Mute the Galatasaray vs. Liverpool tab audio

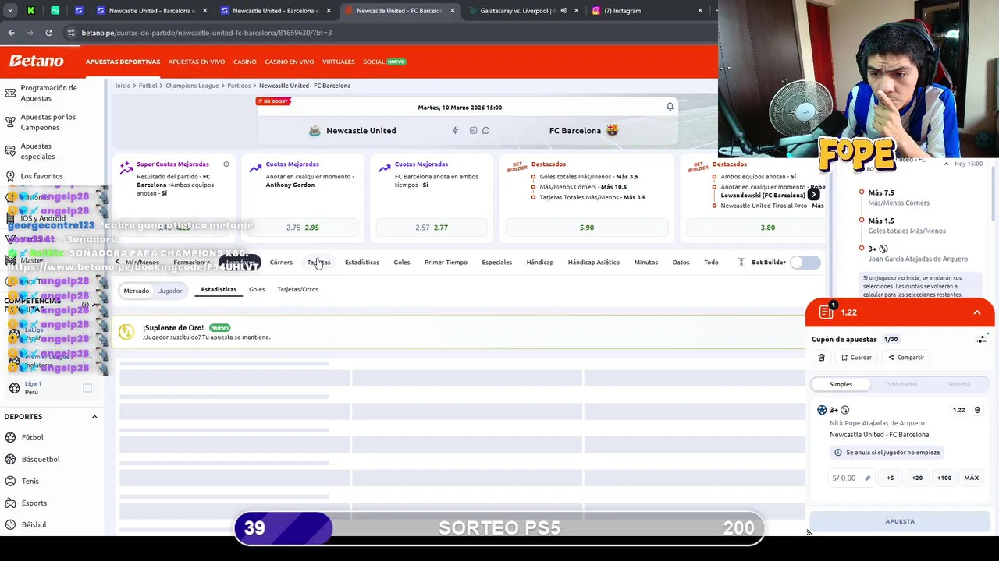coord(563,11)
